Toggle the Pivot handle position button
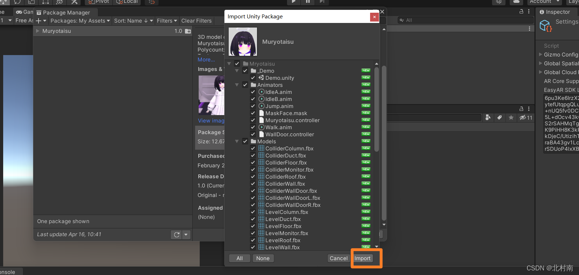The width and height of the screenshot is (579, 275). [x=99, y=2]
